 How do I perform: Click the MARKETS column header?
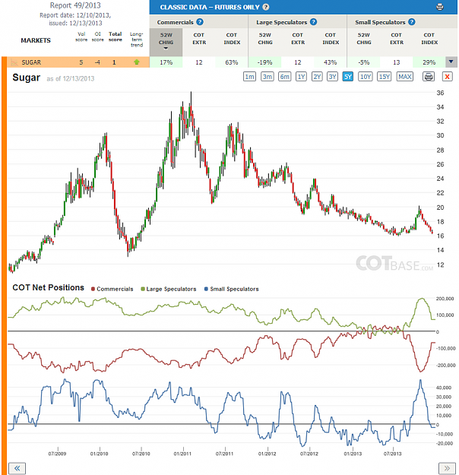(x=36, y=40)
